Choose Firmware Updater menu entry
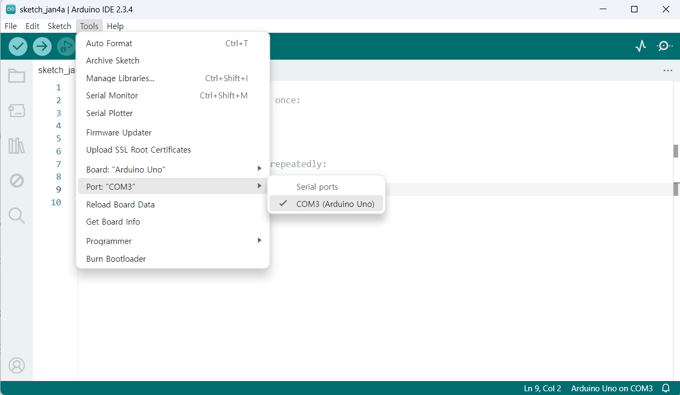 pyautogui.click(x=173, y=133)
